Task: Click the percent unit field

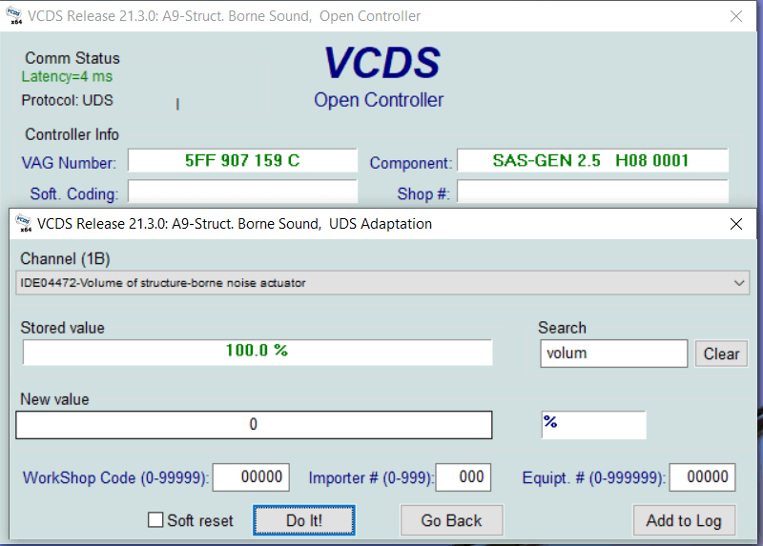Action: 593,425
